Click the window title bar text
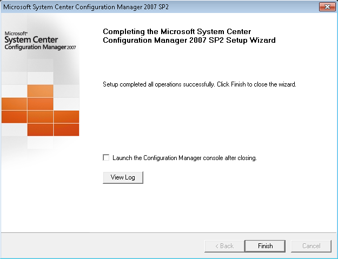This screenshot has width=338, height=259. pyautogui.click(x=86, y=7)
